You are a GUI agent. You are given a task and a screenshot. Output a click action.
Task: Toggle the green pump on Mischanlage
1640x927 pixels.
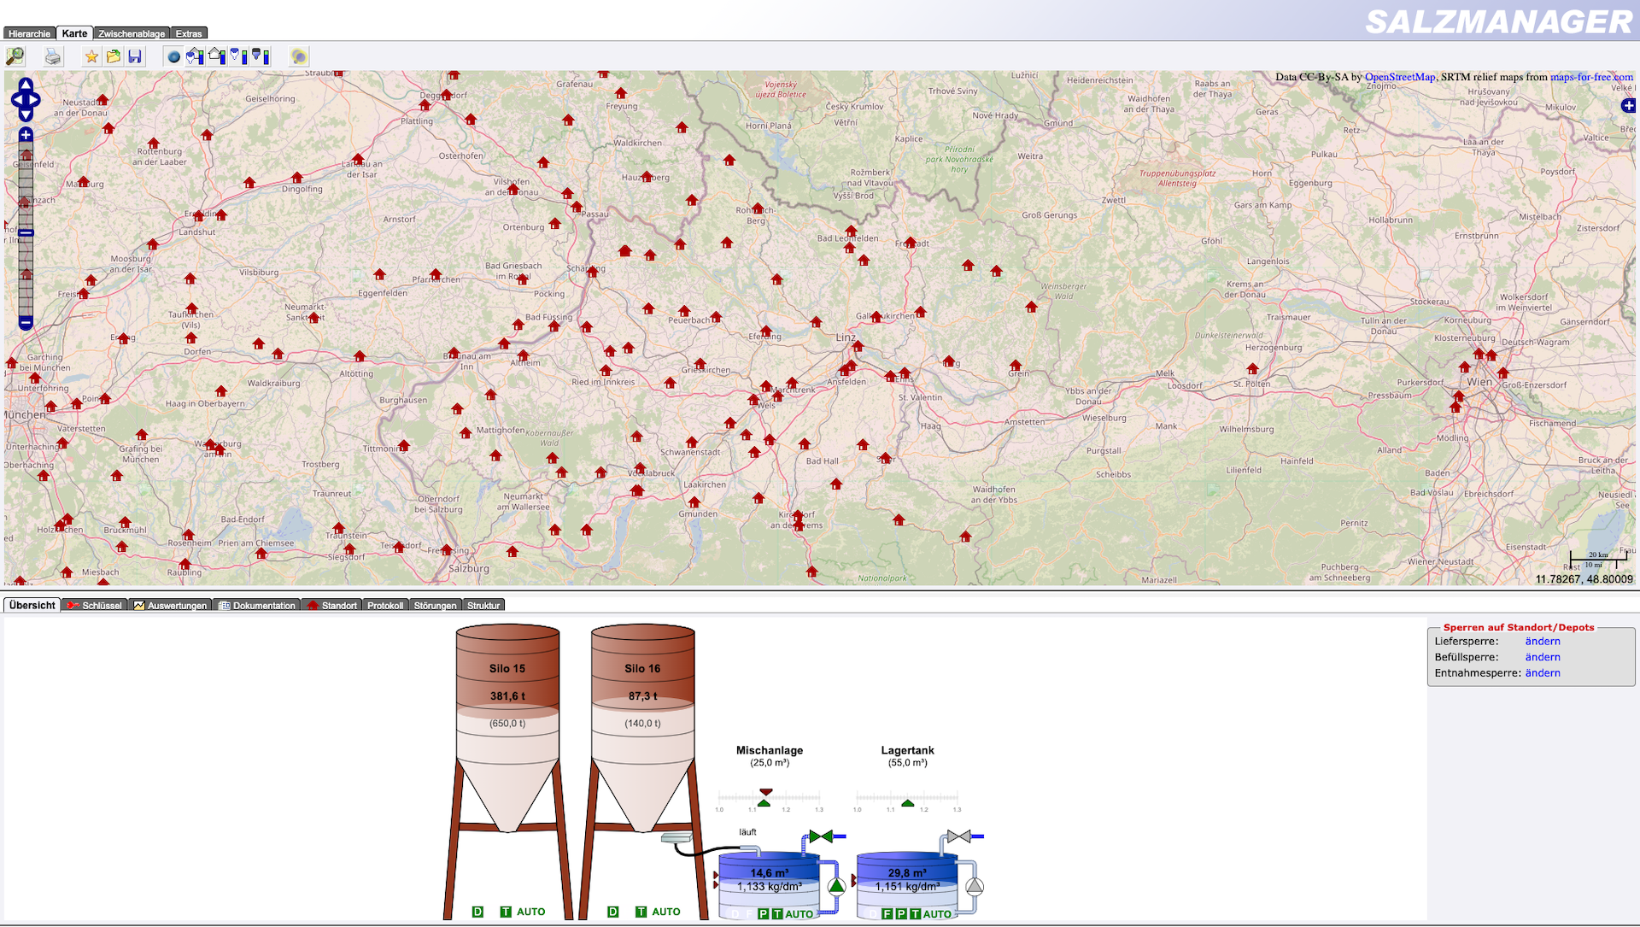[x=836, y=886]
